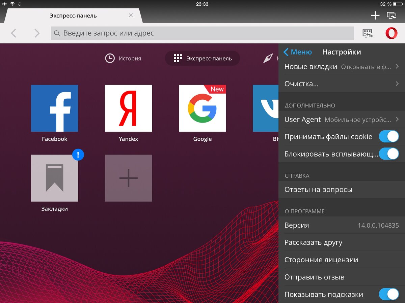This screenshot has width=405, height=303.
Task: Open the История section
Action: click(x=123, y=58)
